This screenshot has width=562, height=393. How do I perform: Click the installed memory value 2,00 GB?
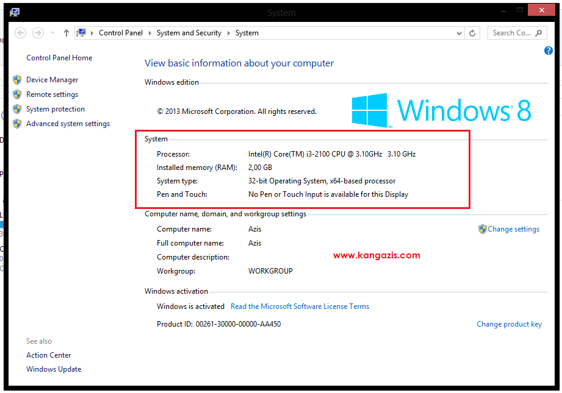[260, 168]
